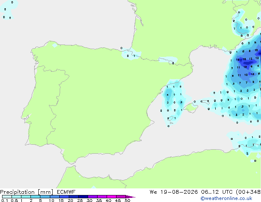Image resolution: width=261 pixels, height=202 pixels.
Task: Pick the 1–2 mm legend color box
Action: (x=26, y=197)
